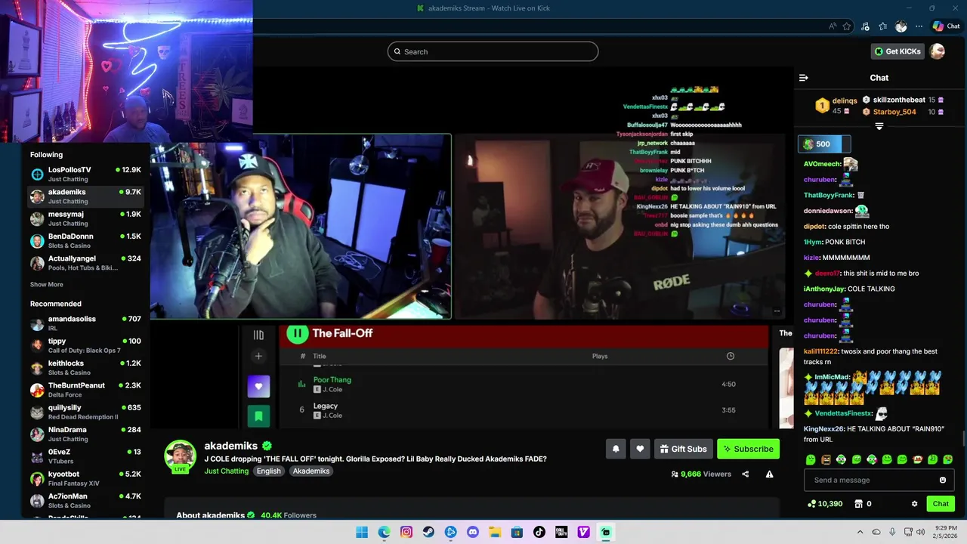This screenshot has height=544, width=967.
Task: Open the microphone tray icon
Action: 892,532
